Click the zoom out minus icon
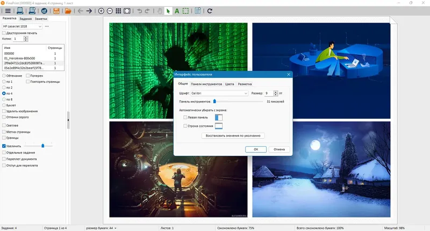The height and width of the screenshot is (231, 430). coord(110,11)
